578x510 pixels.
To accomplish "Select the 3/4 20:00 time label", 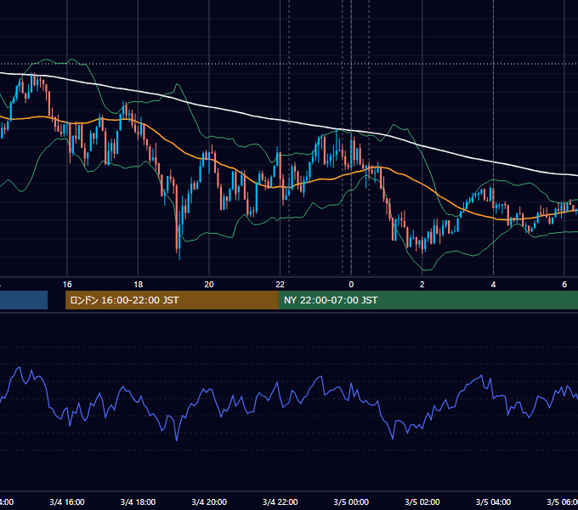I will click(209, 501).
